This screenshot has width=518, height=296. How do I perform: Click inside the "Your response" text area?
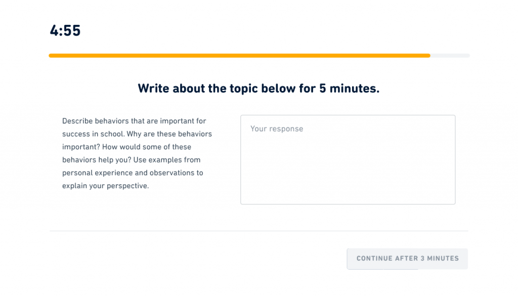348,159
